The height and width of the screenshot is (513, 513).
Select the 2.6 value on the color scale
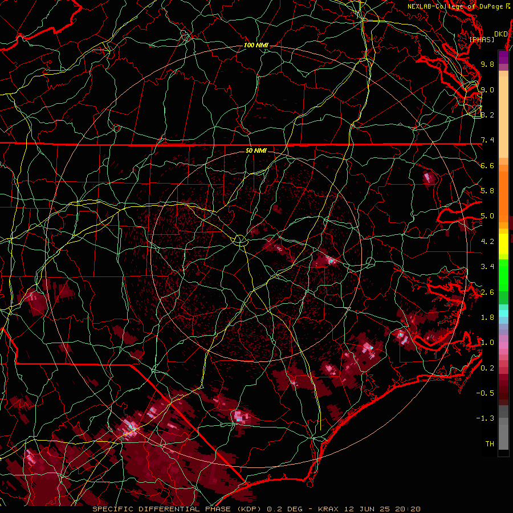(487, 292)
